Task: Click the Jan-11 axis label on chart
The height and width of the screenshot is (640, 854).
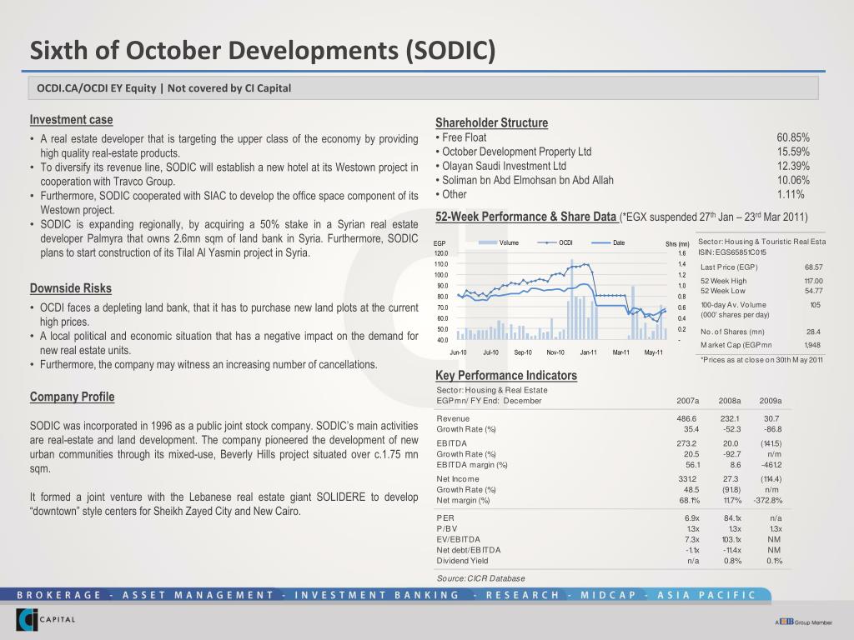Action: (588, 352)
